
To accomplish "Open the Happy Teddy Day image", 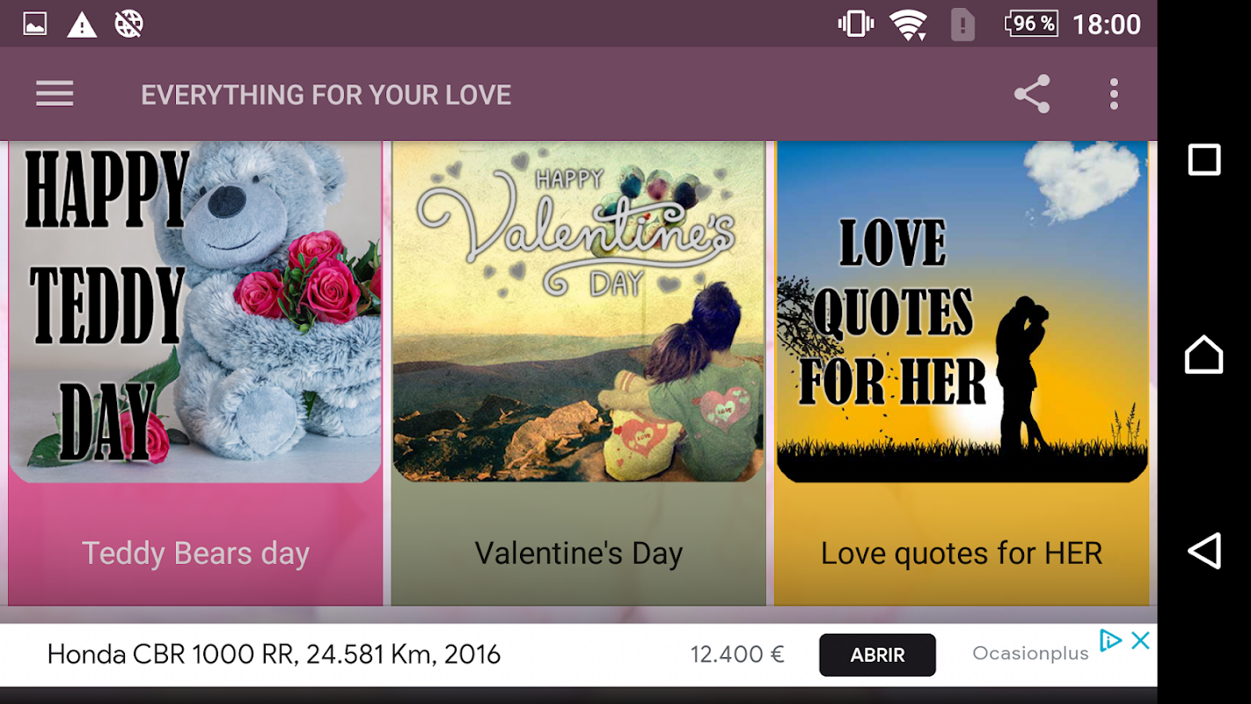I will (195, 312).
